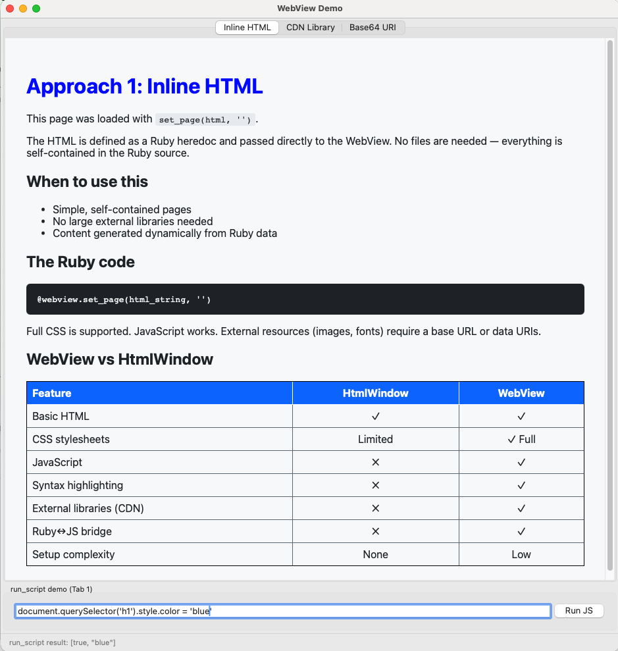Click the 'Approach 1: Inline HTML' heading
This screenshot has height=651, width=618.
tap(145, 86)
